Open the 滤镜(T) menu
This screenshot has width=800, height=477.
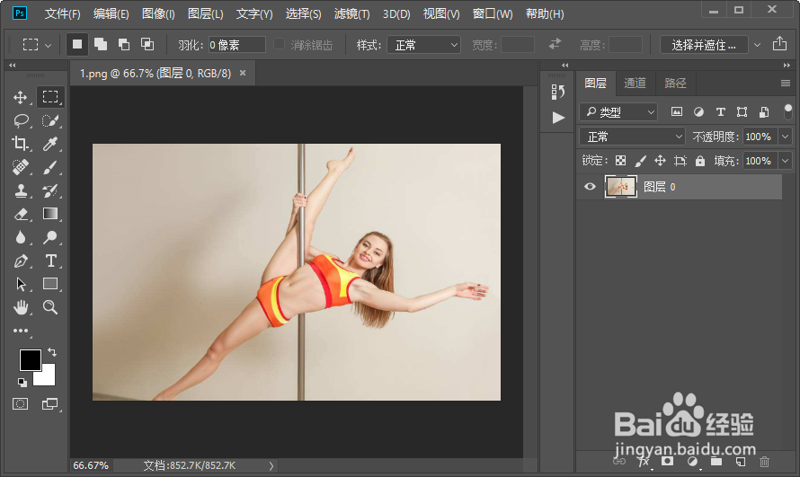tap(351, 14)
